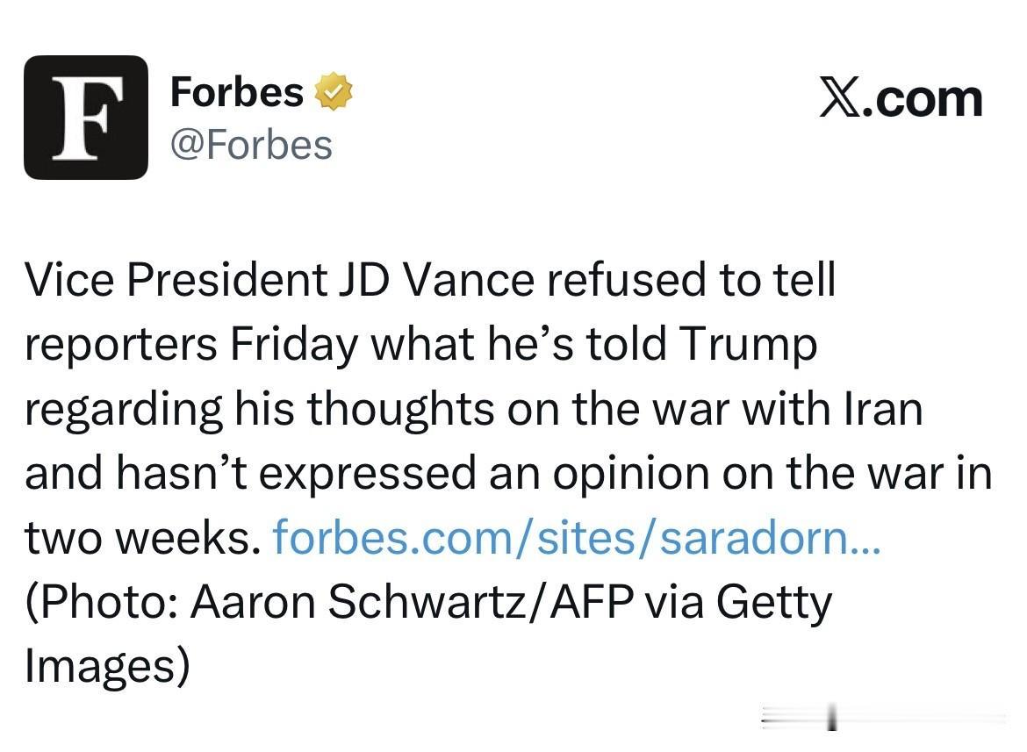This screenshot has height=752, width=1027.
Task: Click the word "regarding" in tweet
Action: point(124,410)
